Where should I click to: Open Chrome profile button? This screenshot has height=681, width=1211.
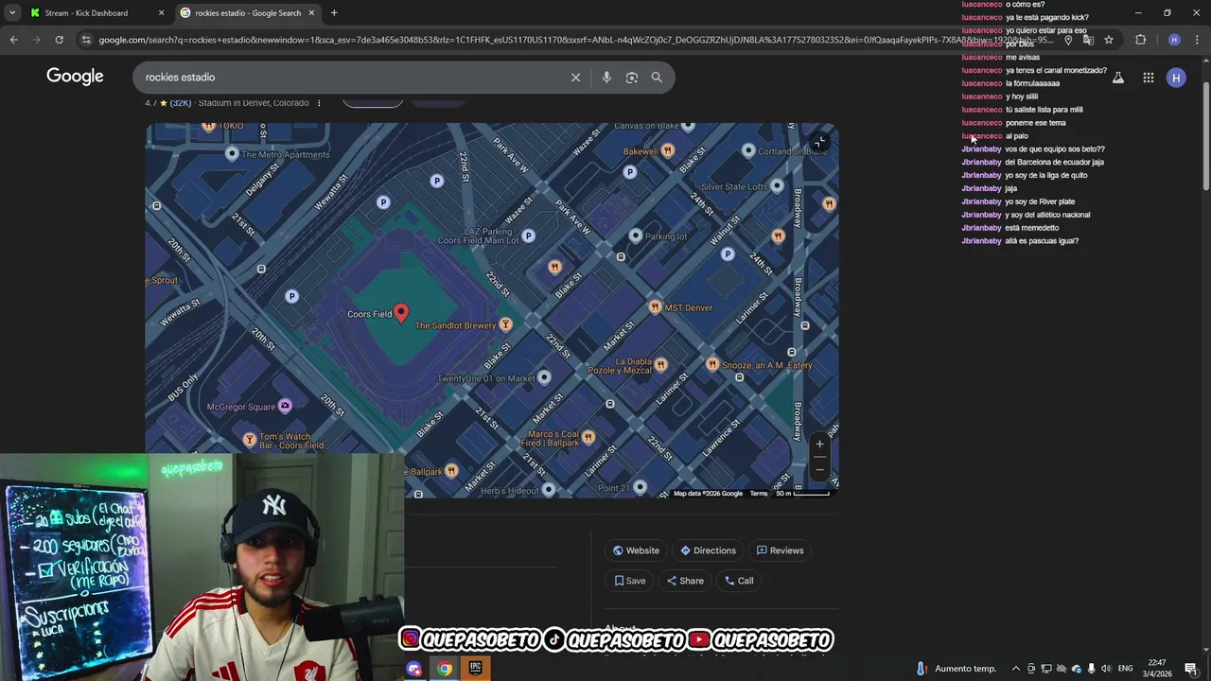tap(1174, 40)
